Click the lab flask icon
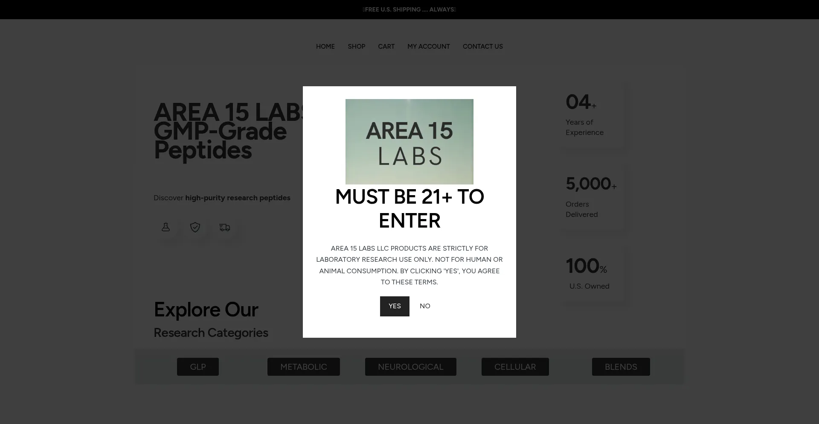The height and width of the screenshot is (424, 819). [166, 227]
